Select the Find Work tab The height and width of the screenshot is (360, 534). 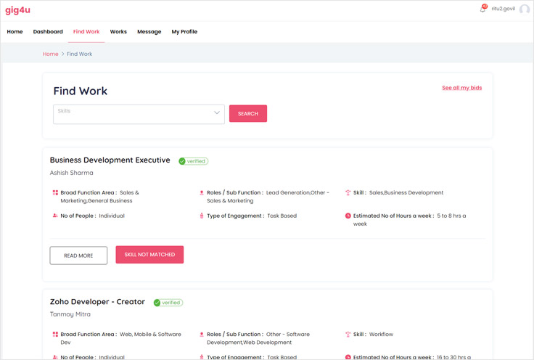point(86,32)
